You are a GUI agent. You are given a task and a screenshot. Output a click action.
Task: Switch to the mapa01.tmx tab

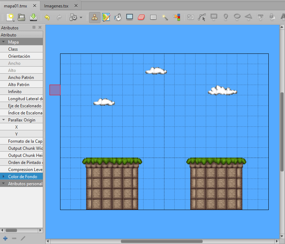pyautogui.click(x=16, y=6)
